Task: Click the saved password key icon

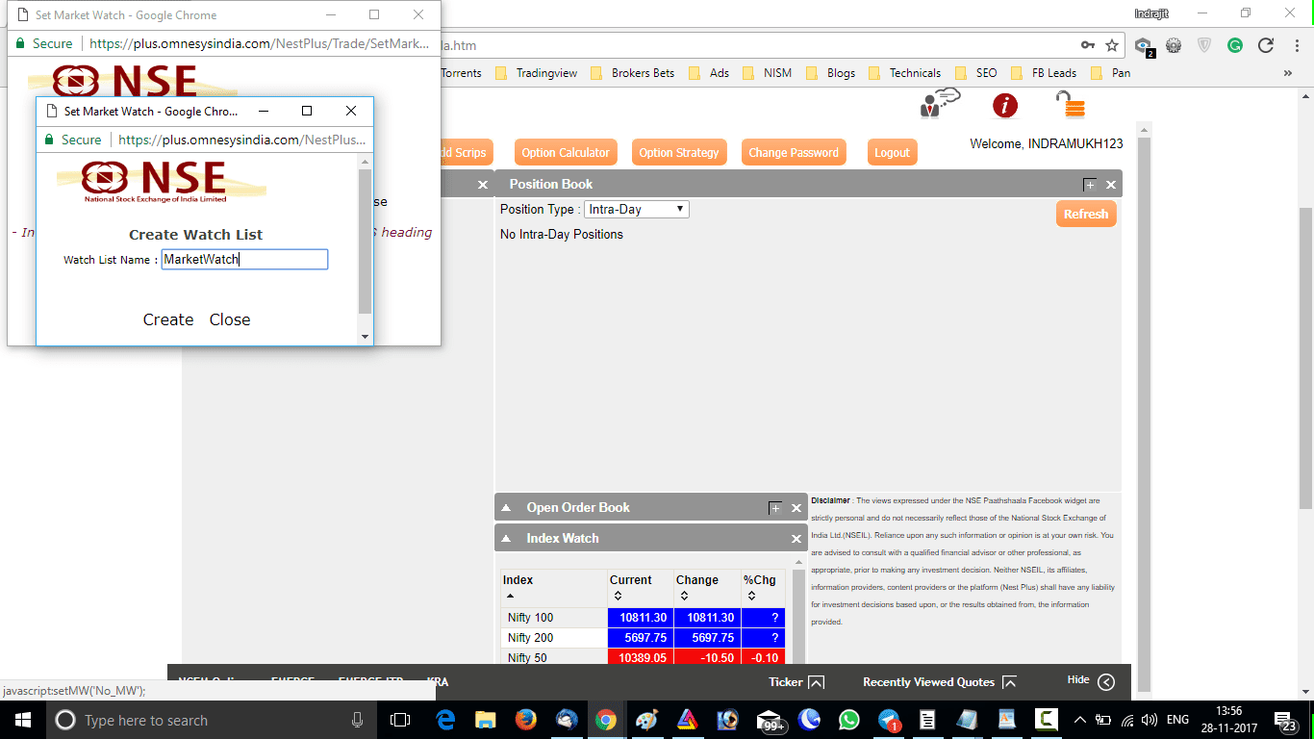Action: [1088, 45]
